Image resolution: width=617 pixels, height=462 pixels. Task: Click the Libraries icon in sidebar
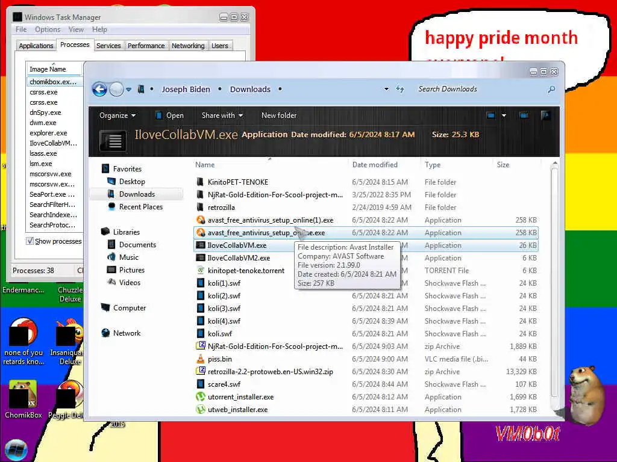tap(105, 232)
